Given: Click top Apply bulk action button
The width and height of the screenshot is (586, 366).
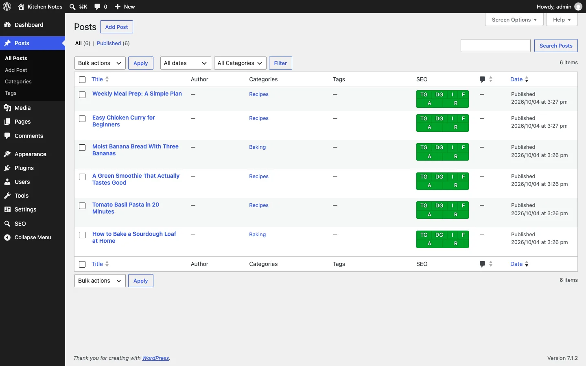Looking at the screenshot, I should point(141,63).
